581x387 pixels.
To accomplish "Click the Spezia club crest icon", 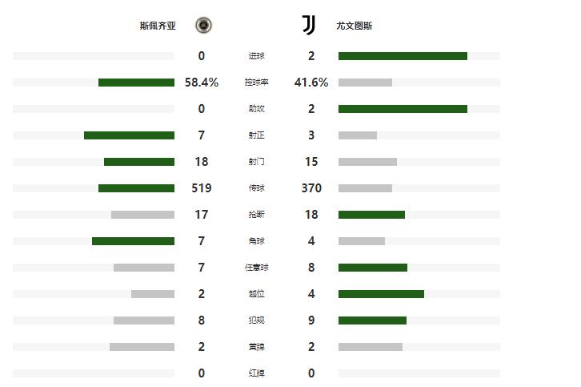I will coord(204,26).
